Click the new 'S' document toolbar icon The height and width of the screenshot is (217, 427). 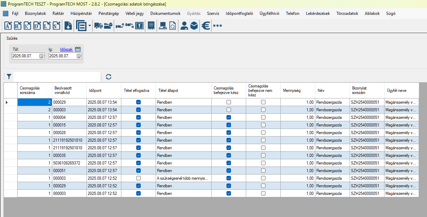point(57,26)
